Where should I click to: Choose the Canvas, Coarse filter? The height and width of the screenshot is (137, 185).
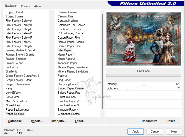[x=67, y=12]
